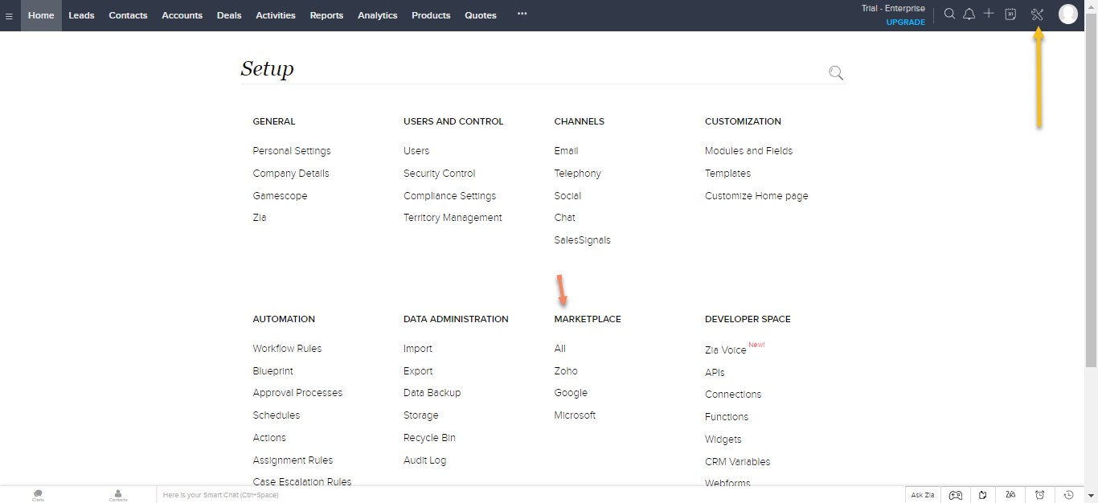The height and width of the screenshot is (503, 1098).
Task: Open Customize Home page
Action: click(756, 196)
